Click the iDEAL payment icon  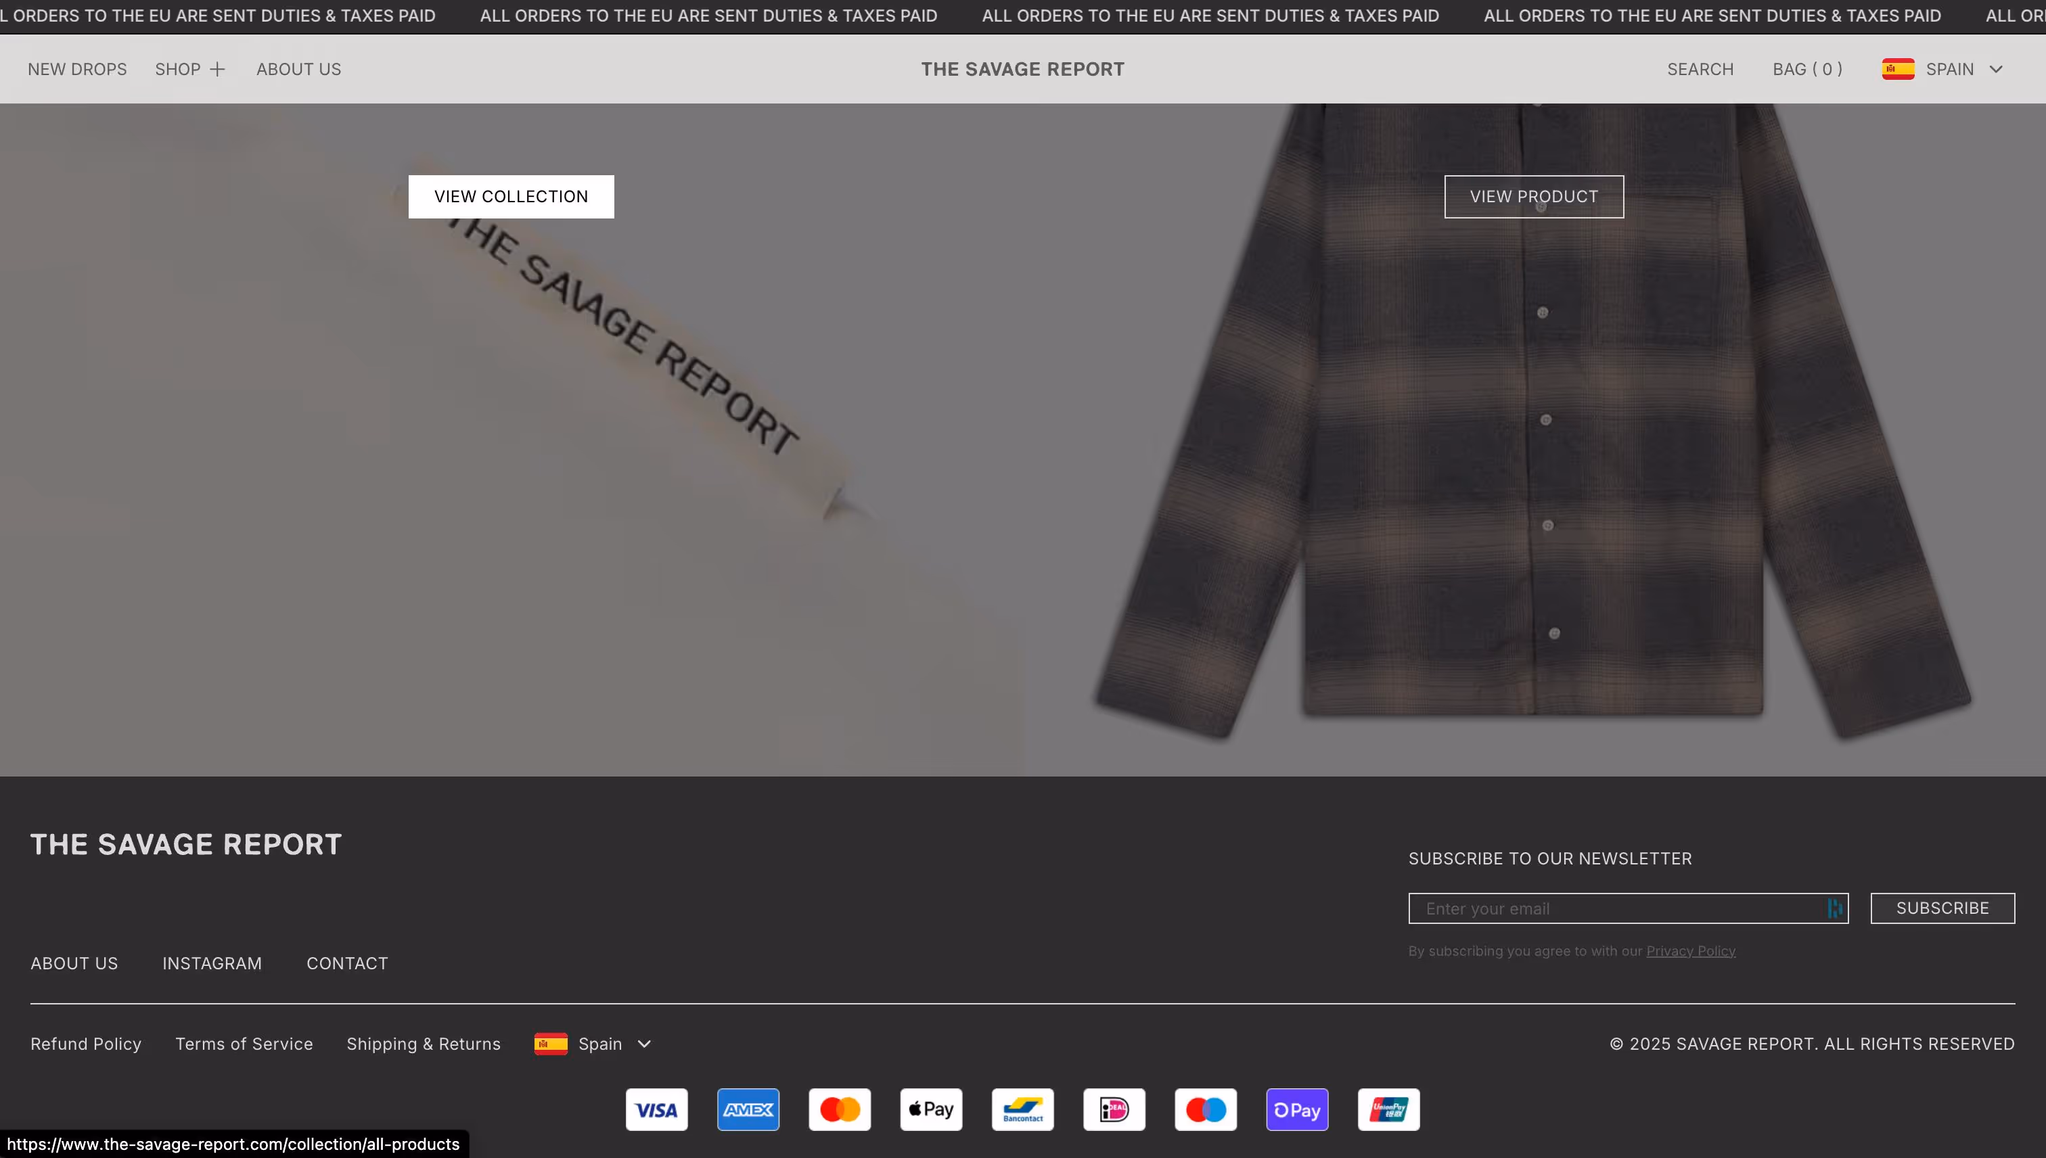pos(1114,1109)
